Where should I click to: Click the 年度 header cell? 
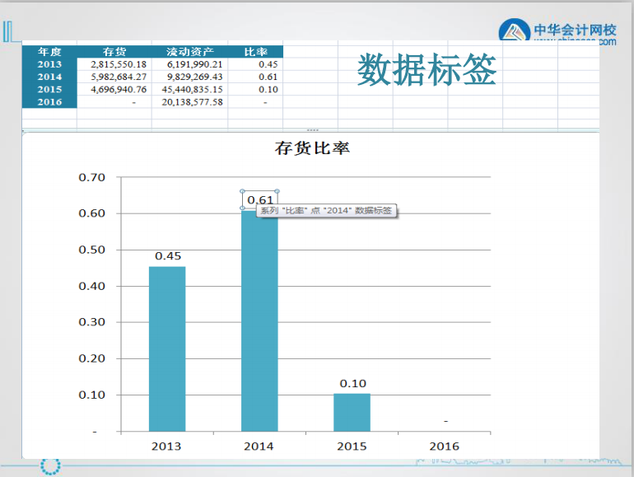pyautogui.click(x=49, y=52)
